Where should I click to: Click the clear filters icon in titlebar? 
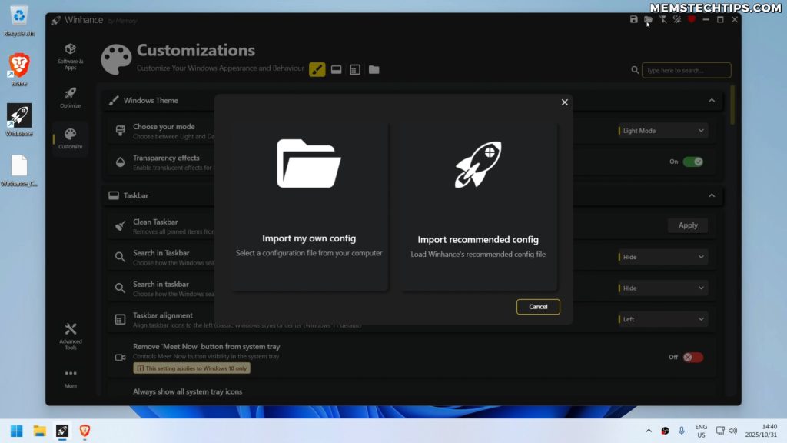pyautogui.click(x=662, y=19)
